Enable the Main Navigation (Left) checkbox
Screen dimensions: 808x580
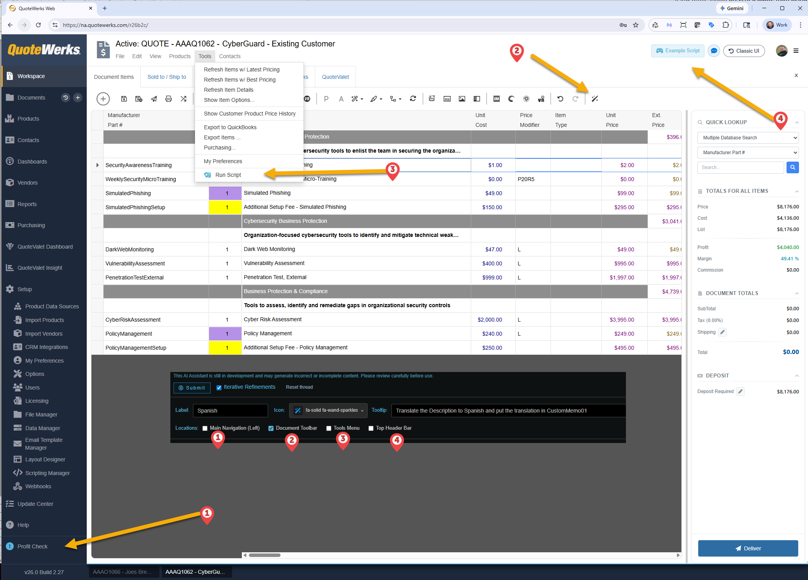tap(205, 429)
